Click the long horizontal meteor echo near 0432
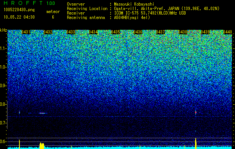This screenshot has height=149, width=235. click(x=43, y=113)
